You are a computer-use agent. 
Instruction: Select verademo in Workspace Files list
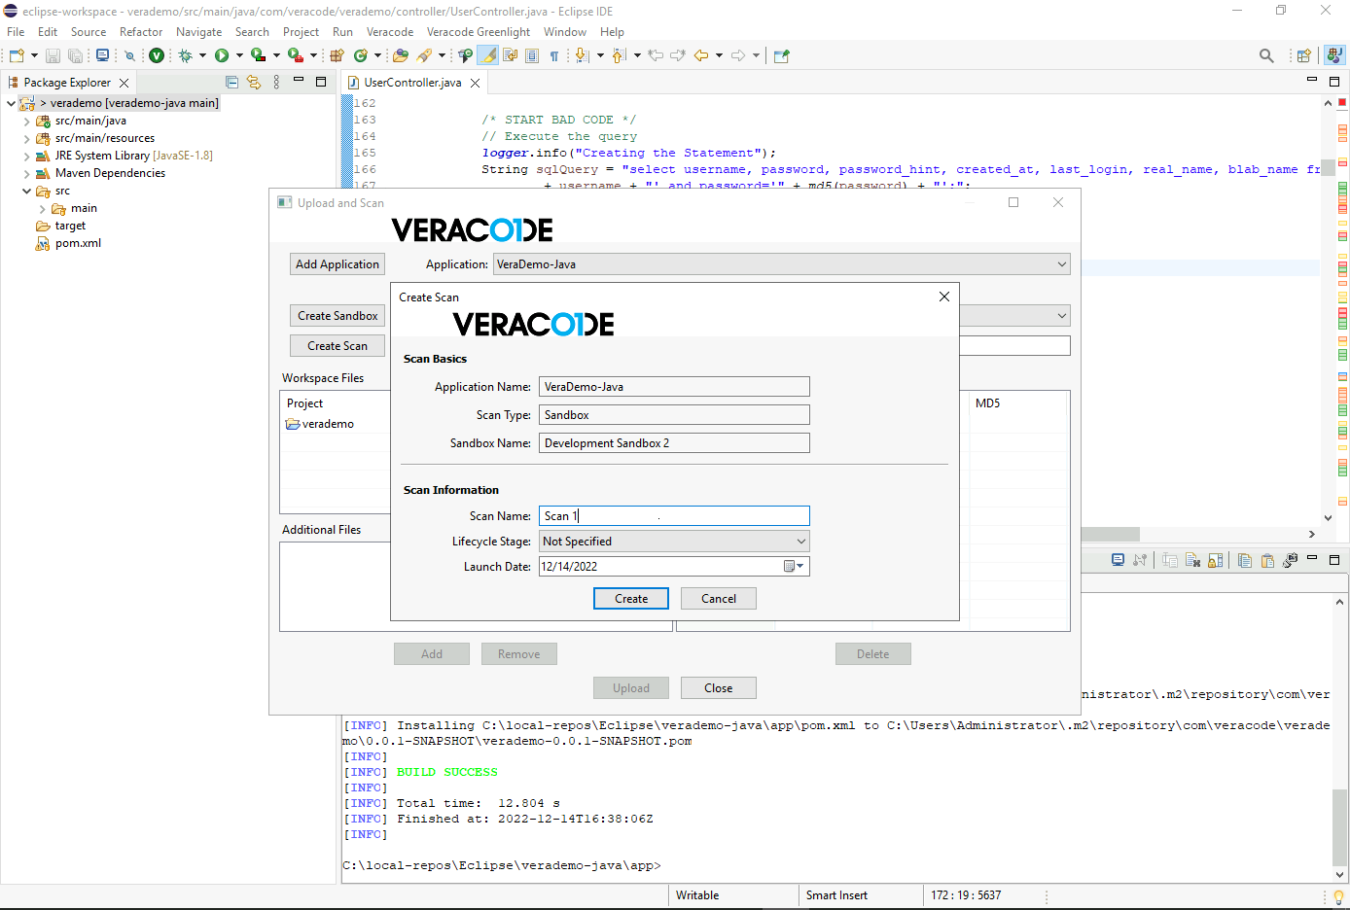tap(328, 424)
